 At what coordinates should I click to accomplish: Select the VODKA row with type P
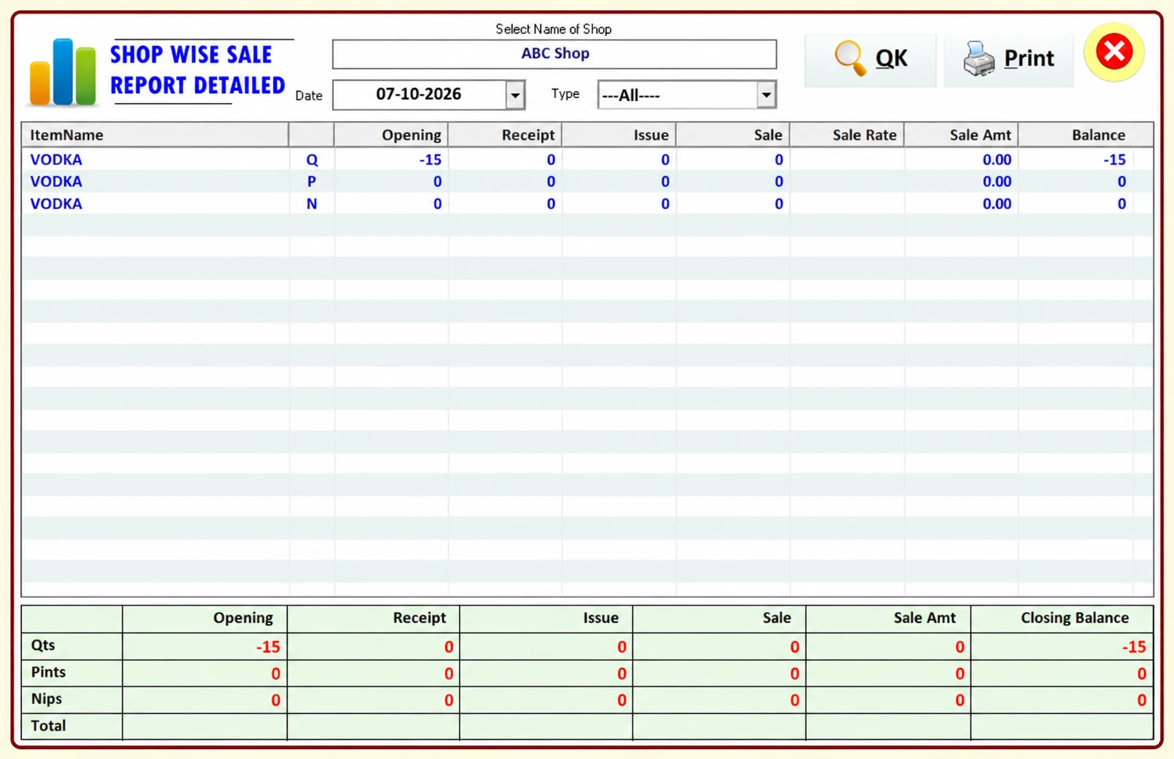(587, 181)
